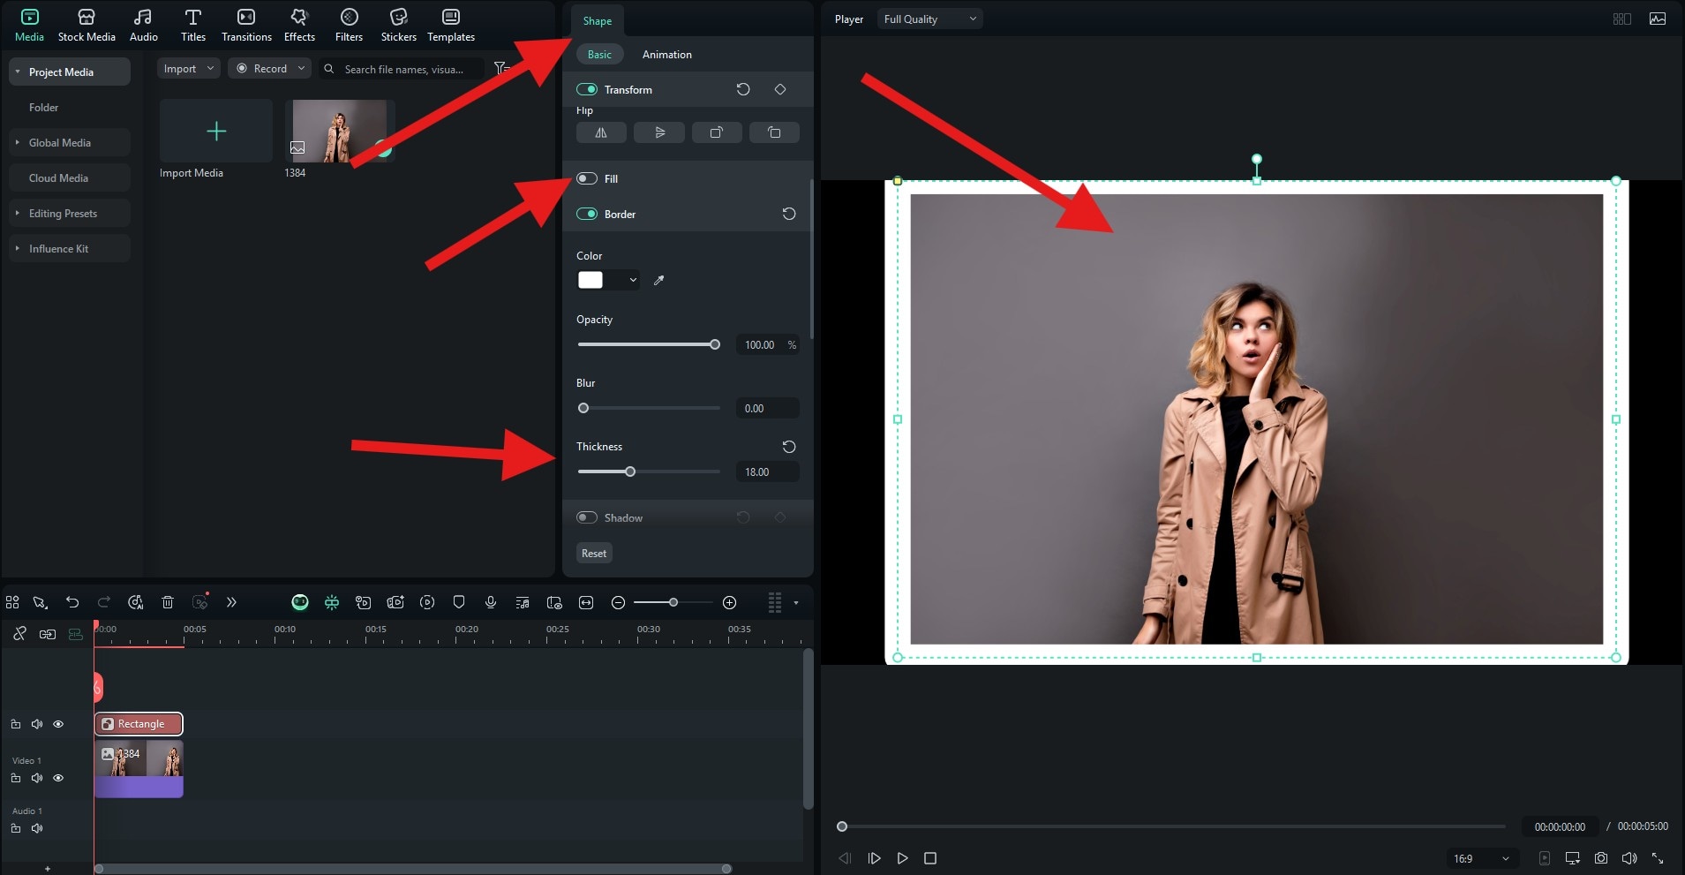Go to the Transitions tab

coord(246,25)
